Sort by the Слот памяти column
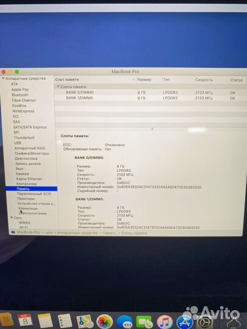Screen dimensions: 247x329 (x=67, y=80)
